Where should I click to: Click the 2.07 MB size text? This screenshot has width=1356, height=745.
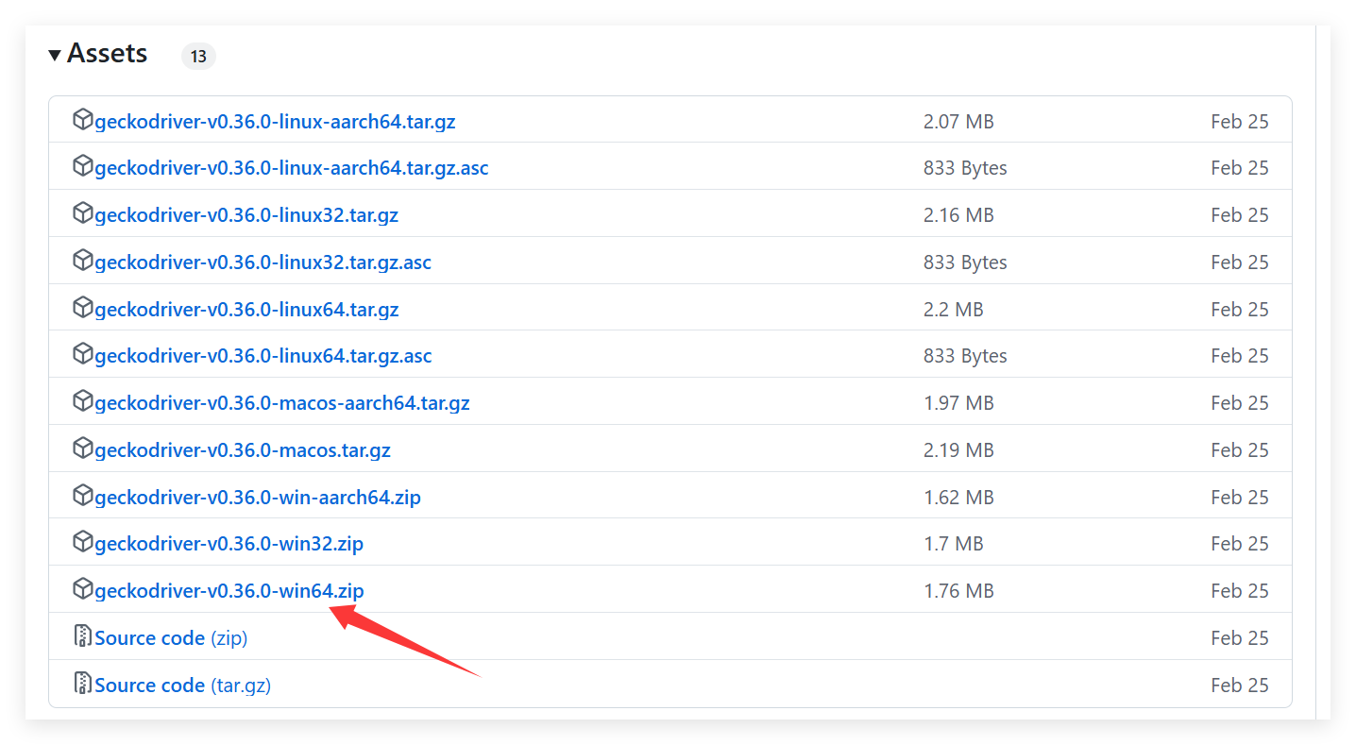click(x=958, y=122)
